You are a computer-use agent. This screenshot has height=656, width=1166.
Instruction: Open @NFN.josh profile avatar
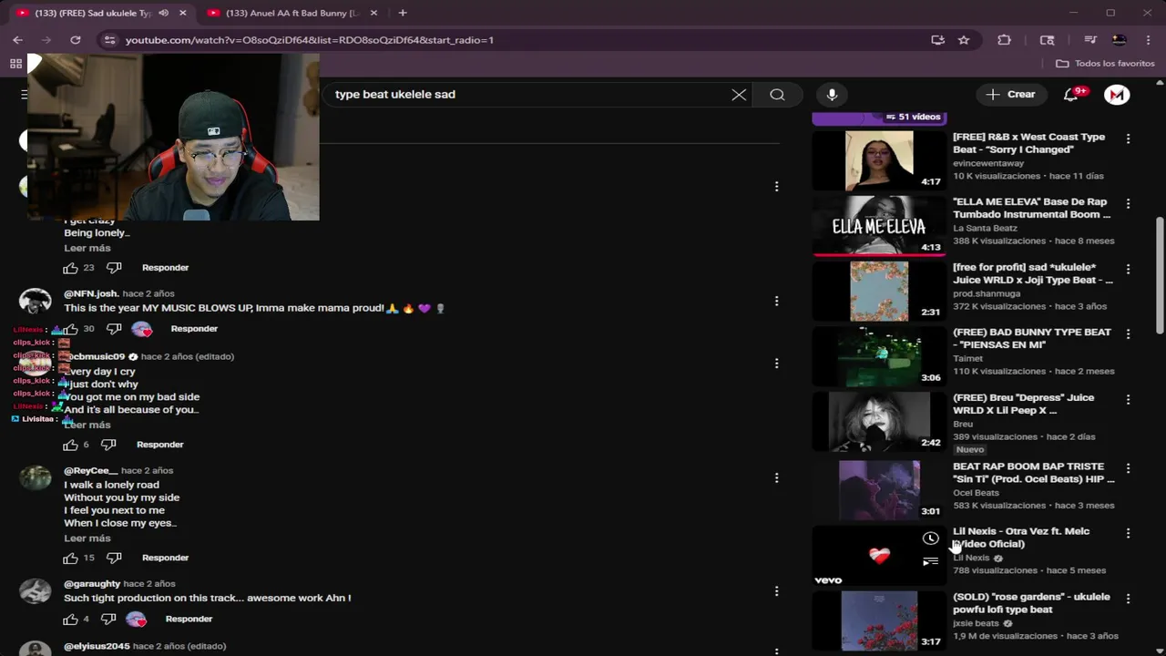pos(36,302)
